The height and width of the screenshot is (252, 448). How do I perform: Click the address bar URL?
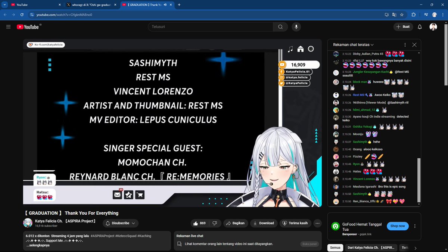(64, 15)
